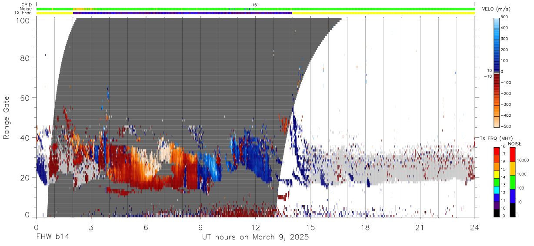Click the TX Freq row label
The height and width of the screenshot is (246, 534).
pos(23,13)
